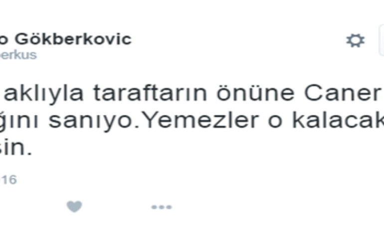384x242 pixels.
Task: Click the gray username handle ending in erkus
Action: pyautogui.click(x=18, y=55)
